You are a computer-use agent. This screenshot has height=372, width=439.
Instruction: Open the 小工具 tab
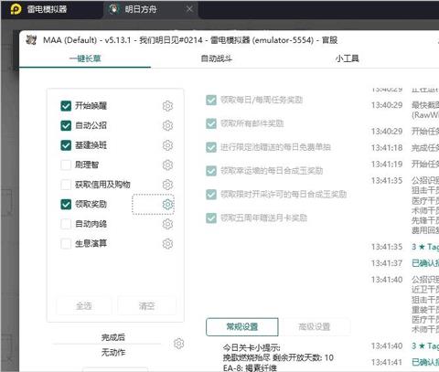click(x=348, y=58)
